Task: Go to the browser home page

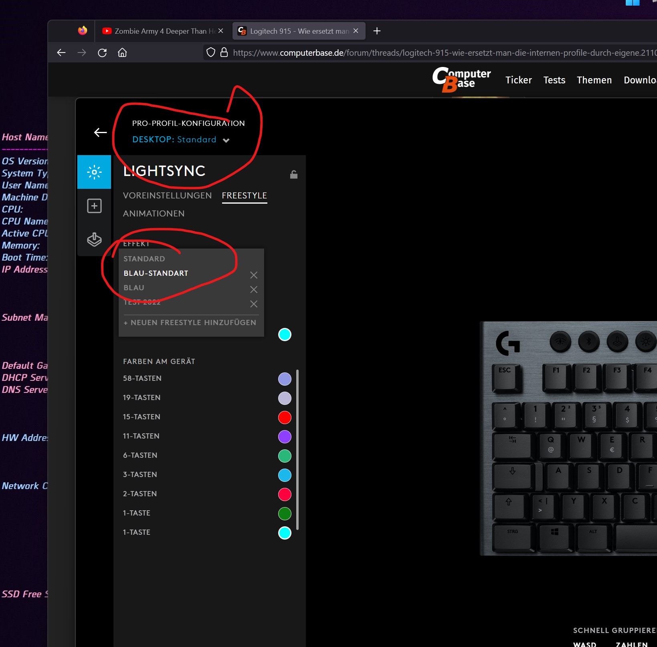Action: click(122, 53)
